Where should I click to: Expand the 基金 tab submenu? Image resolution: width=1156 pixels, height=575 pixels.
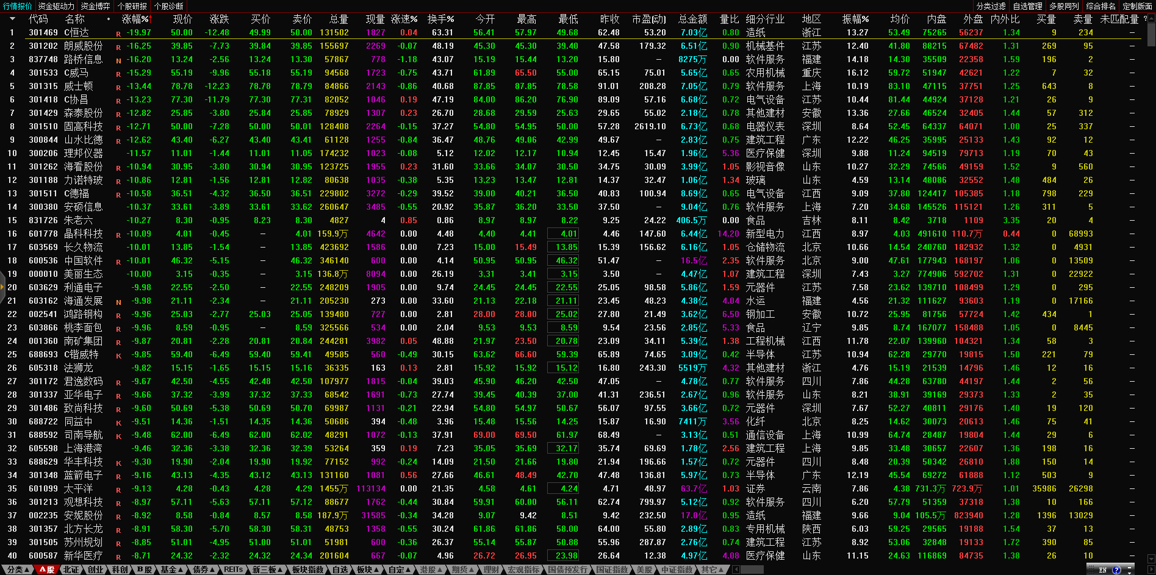point(173,570)
